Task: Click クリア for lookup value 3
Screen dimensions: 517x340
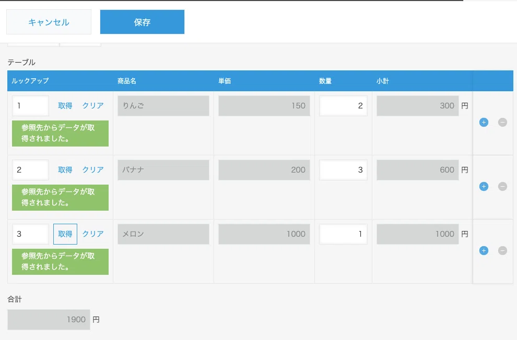Action: tap(93, 234)
